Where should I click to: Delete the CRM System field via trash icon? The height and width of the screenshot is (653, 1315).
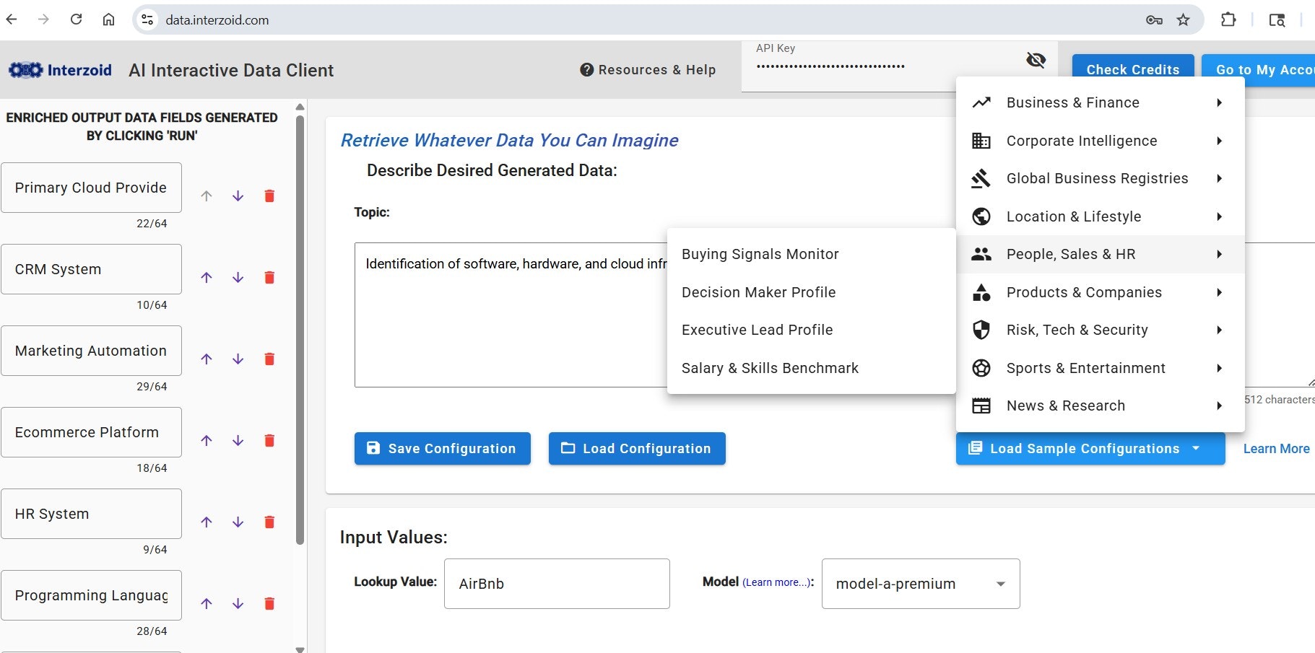(x=269, y=277)
